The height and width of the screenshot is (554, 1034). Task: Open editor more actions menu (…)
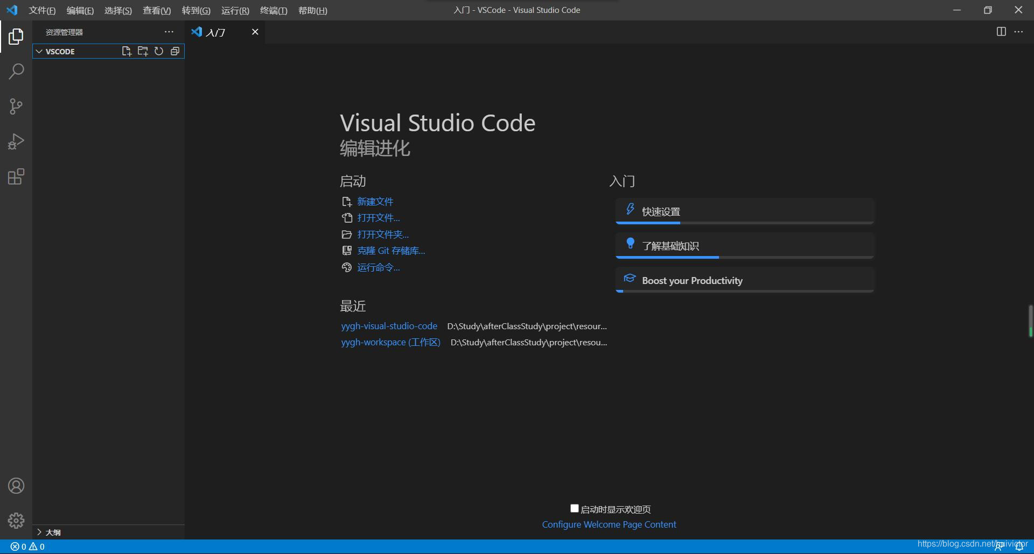pyautogui.click(x=1018, y=32)
